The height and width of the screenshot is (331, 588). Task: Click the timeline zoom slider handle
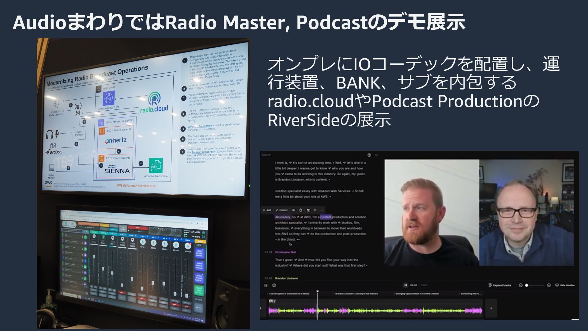(x=526, y=285)
